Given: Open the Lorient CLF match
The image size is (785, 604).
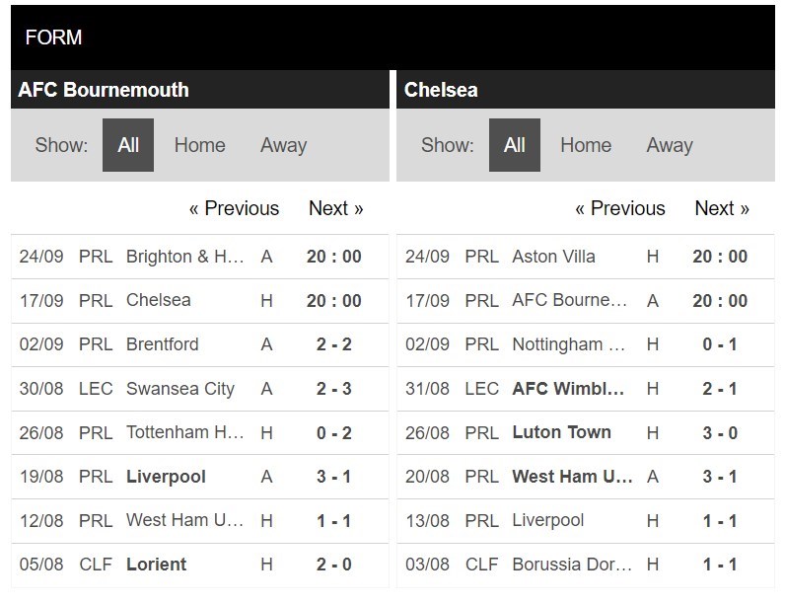Looking at the screenshot, I should [x=200, y=565].
